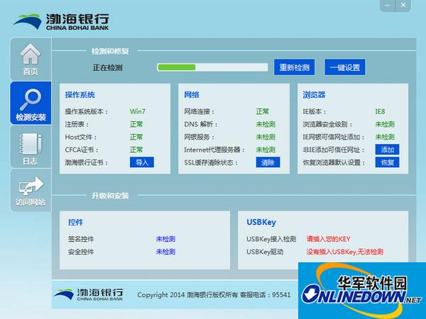Click the 未检测 status beside DNS 解析
This screenshot has height=319, width=426.
266,124
